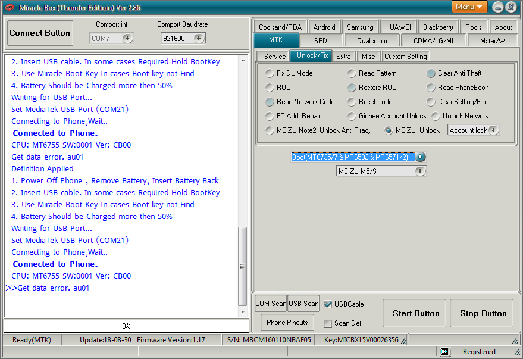
Task: Select the MEIZU Unlock radio button
Action: pyautogui.click(x=389, y=130)
